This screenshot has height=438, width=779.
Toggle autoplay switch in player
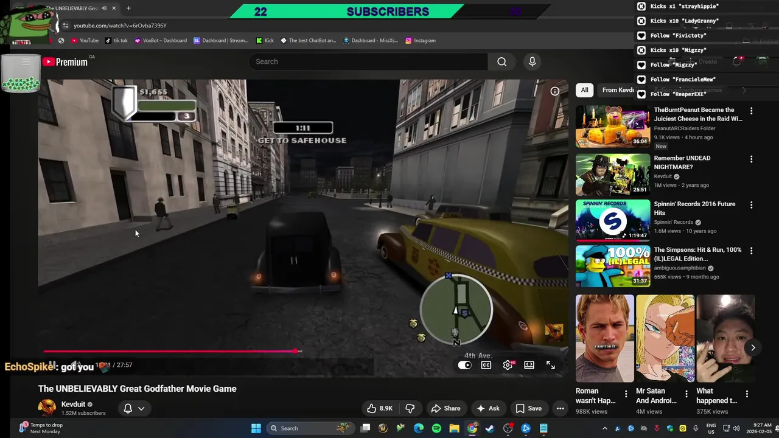464,365
